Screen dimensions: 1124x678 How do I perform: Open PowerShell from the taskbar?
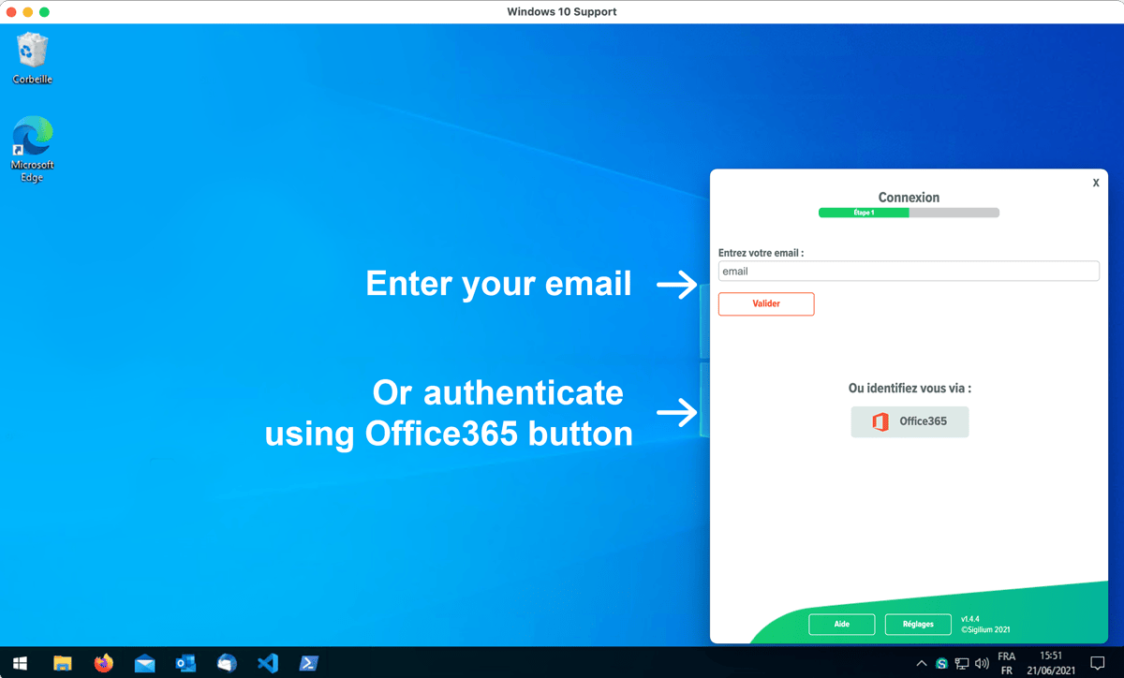point(309,663)
